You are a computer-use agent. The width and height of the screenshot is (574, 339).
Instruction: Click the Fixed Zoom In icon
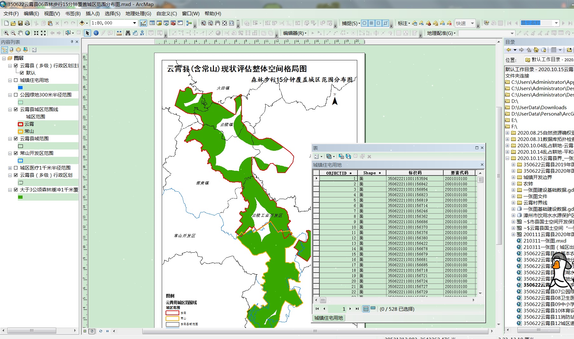[36, 33]
